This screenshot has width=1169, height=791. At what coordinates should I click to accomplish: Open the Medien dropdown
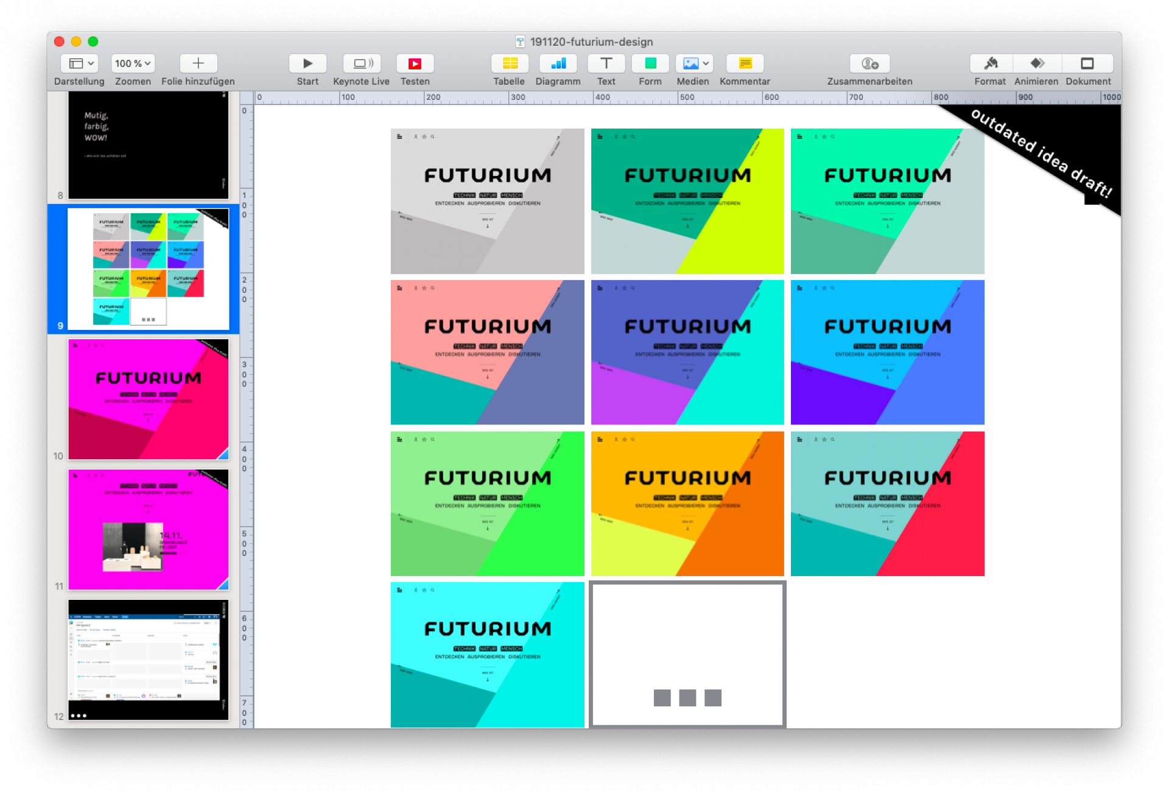693,63
